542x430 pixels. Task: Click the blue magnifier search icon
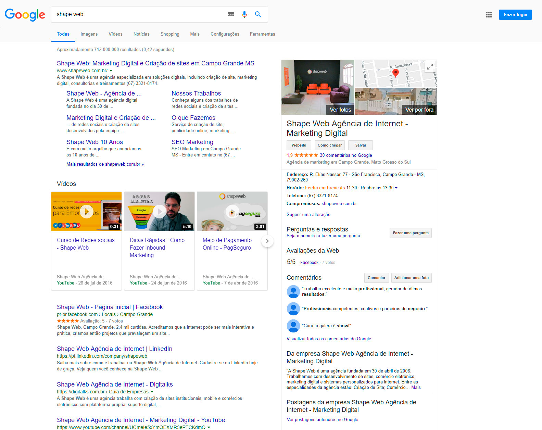pyautogui.click(x=258, y=14)
